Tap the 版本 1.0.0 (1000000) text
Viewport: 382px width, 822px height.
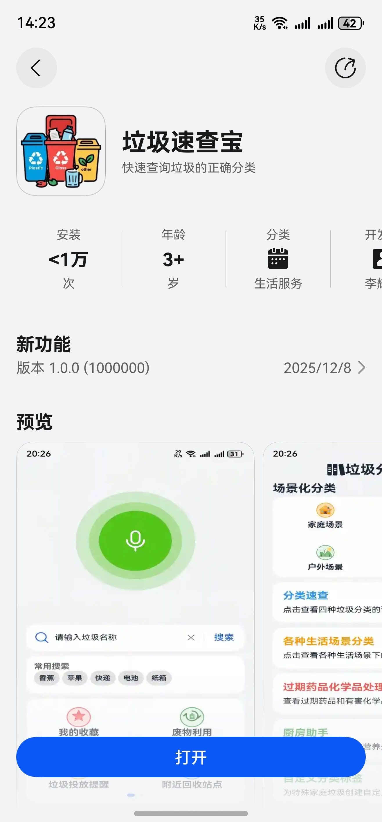83,367
